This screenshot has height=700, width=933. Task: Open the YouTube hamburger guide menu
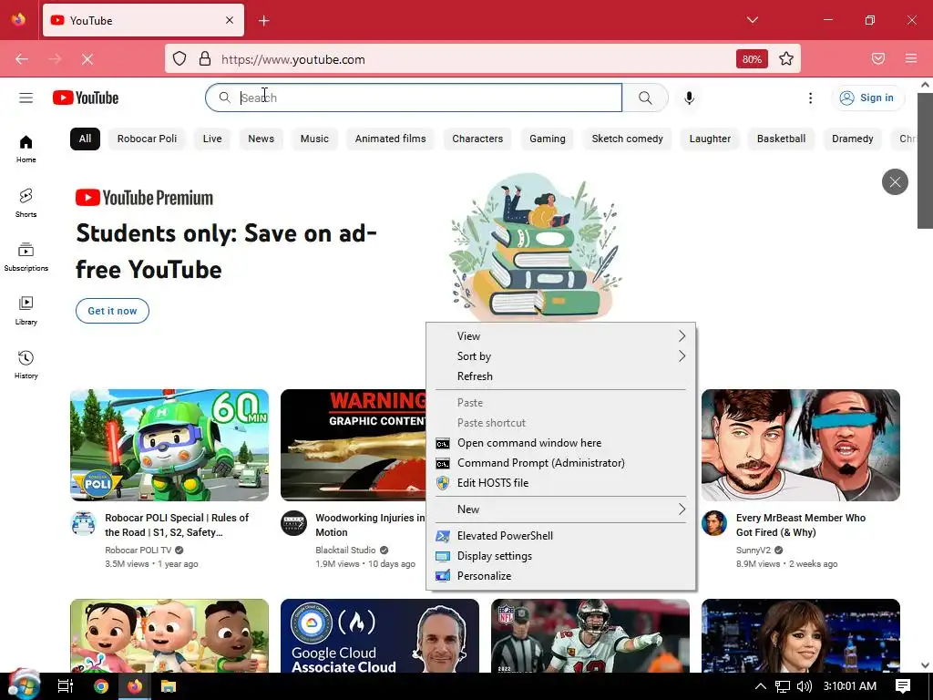[x=26, y=98]
